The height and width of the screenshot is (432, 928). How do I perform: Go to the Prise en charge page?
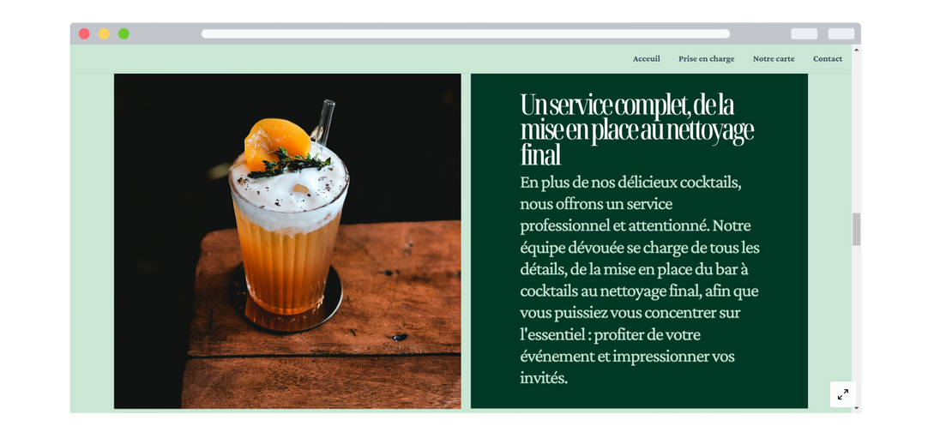[706, 59]
